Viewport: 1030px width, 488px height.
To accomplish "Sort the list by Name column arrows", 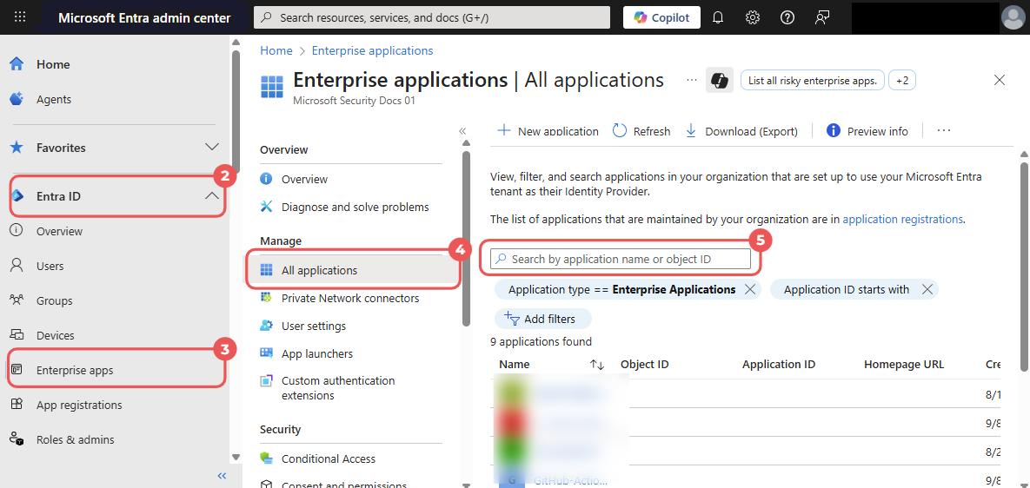I will pos(596,364).
